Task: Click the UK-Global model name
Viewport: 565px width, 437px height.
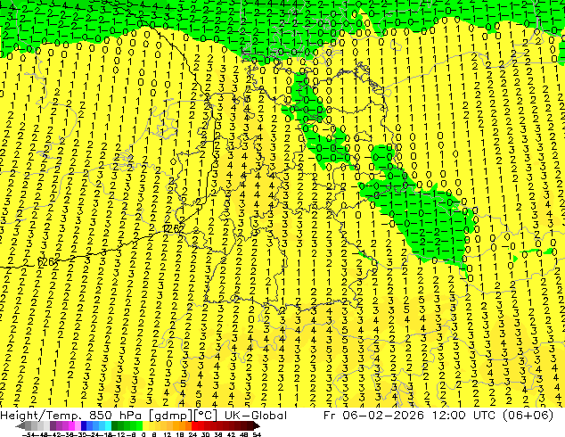Action: 257,416
